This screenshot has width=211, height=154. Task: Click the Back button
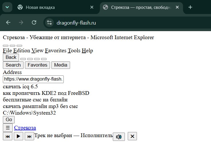click(x=11, y=57)
